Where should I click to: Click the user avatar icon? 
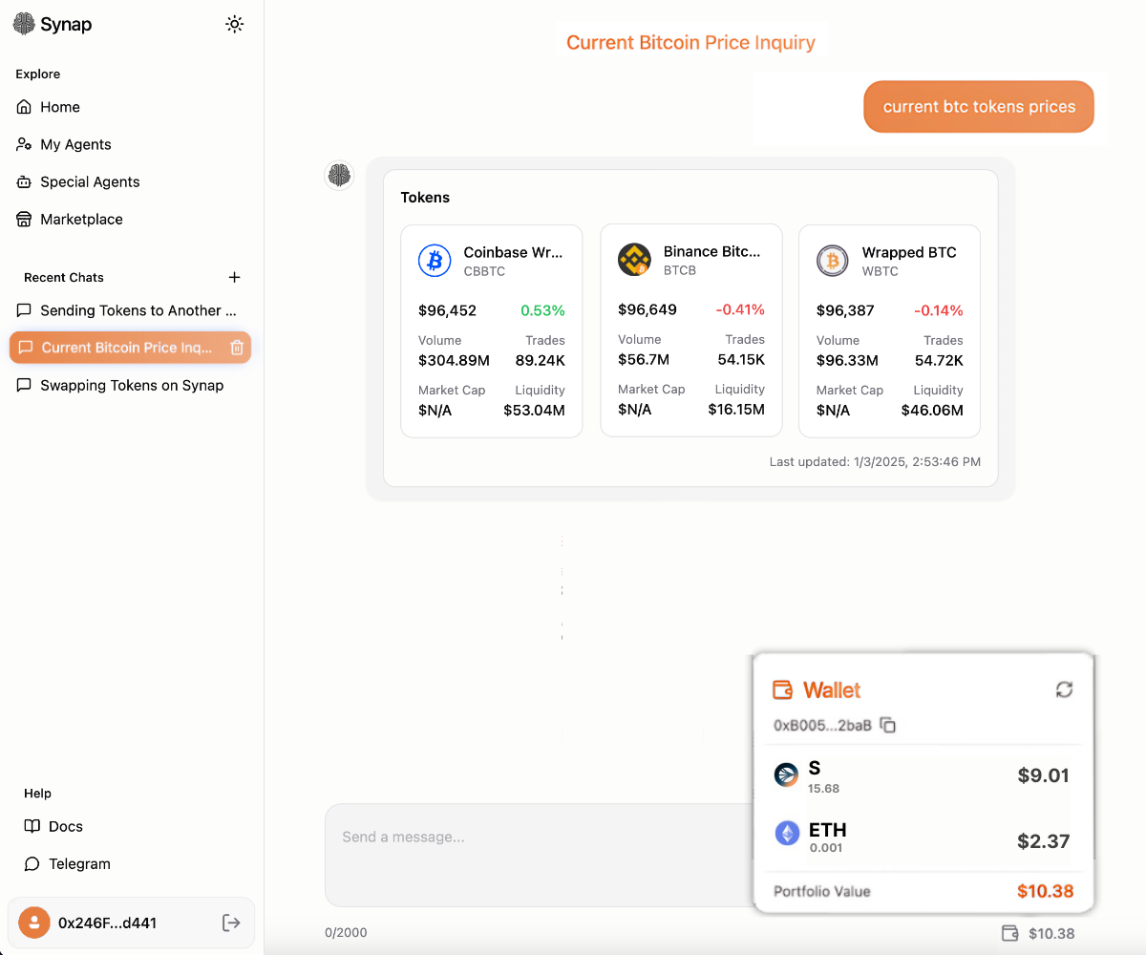34,923
